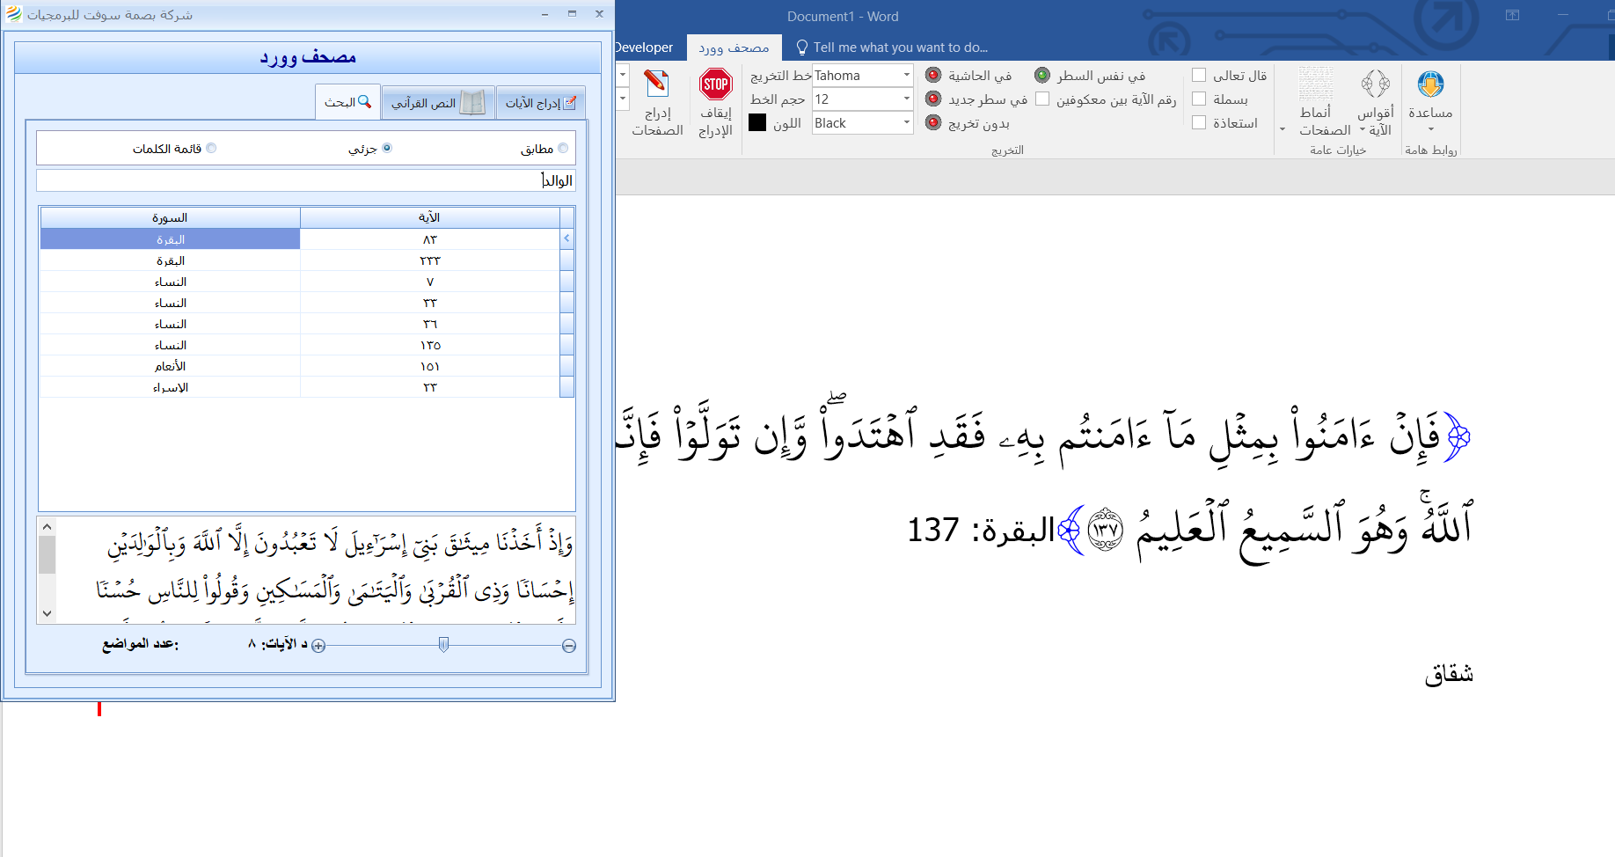1615x857 pixels.
Task: Switch to the إدراج الآيات tab
Action: pos(541,103)
